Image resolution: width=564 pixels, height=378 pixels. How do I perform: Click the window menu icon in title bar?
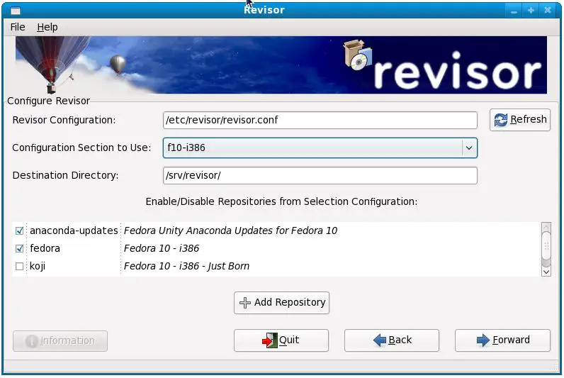point(16,11)
